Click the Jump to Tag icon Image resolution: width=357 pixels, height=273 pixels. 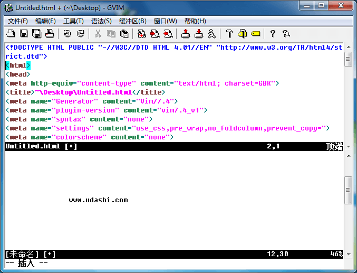point(255,34)
